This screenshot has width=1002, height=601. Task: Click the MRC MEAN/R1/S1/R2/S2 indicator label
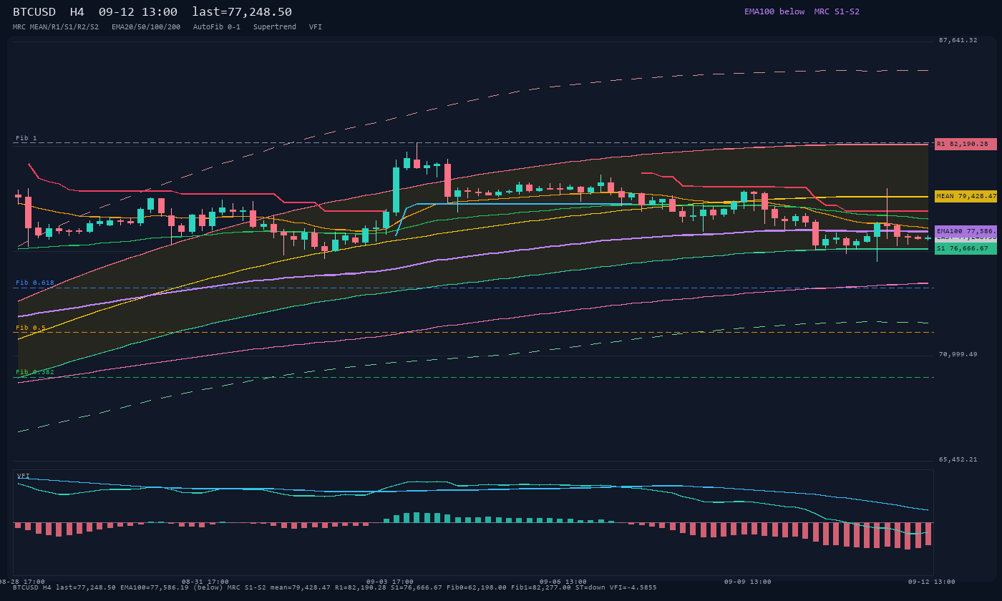[56, 26]
